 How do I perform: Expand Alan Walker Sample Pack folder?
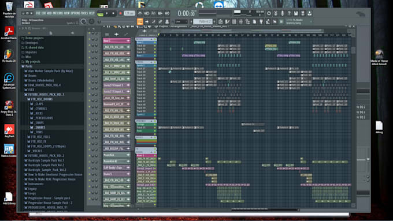[x=50, y=71]
